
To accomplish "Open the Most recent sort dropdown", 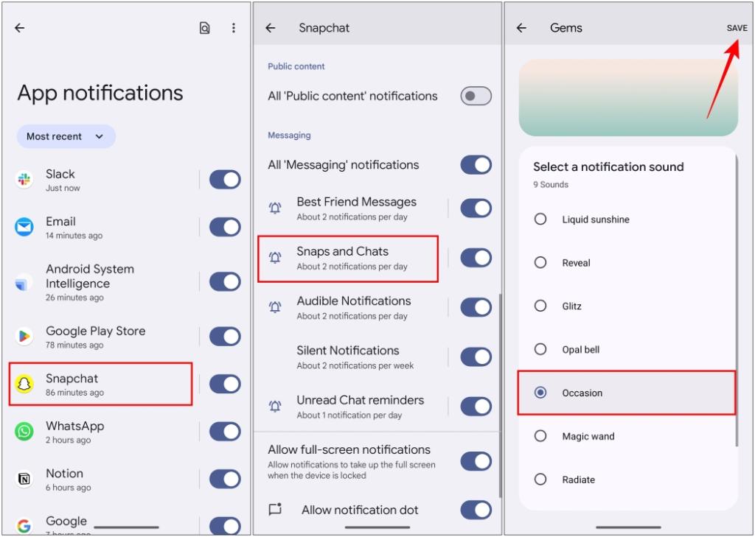I will click(66, 136).
